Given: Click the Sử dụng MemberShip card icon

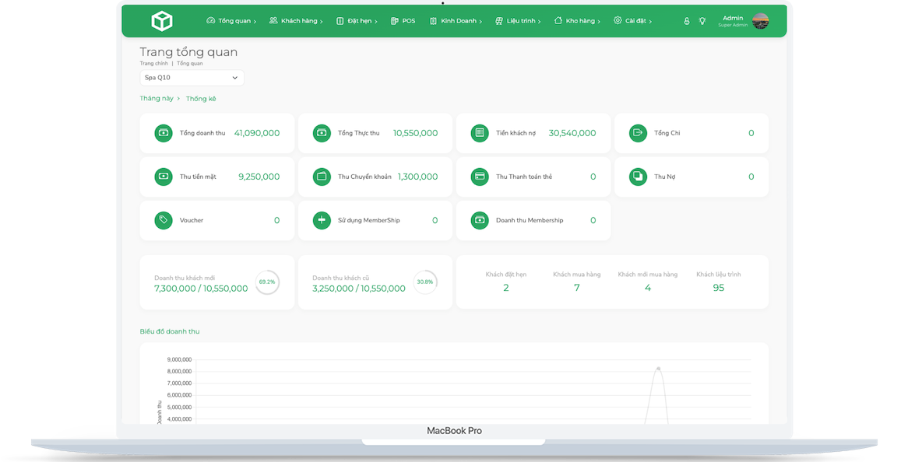Looking at the screenshot, I should [322, 220].
